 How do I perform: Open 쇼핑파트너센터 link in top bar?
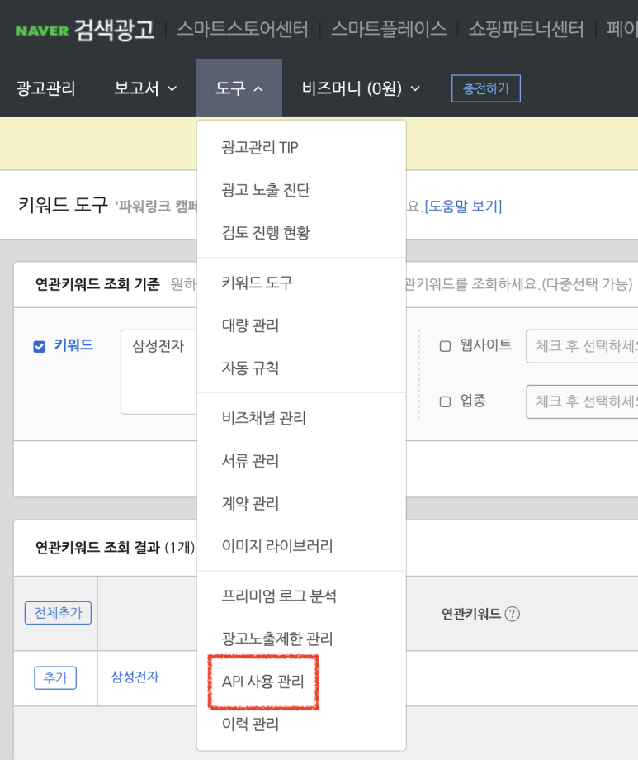[x=526, y=29]
